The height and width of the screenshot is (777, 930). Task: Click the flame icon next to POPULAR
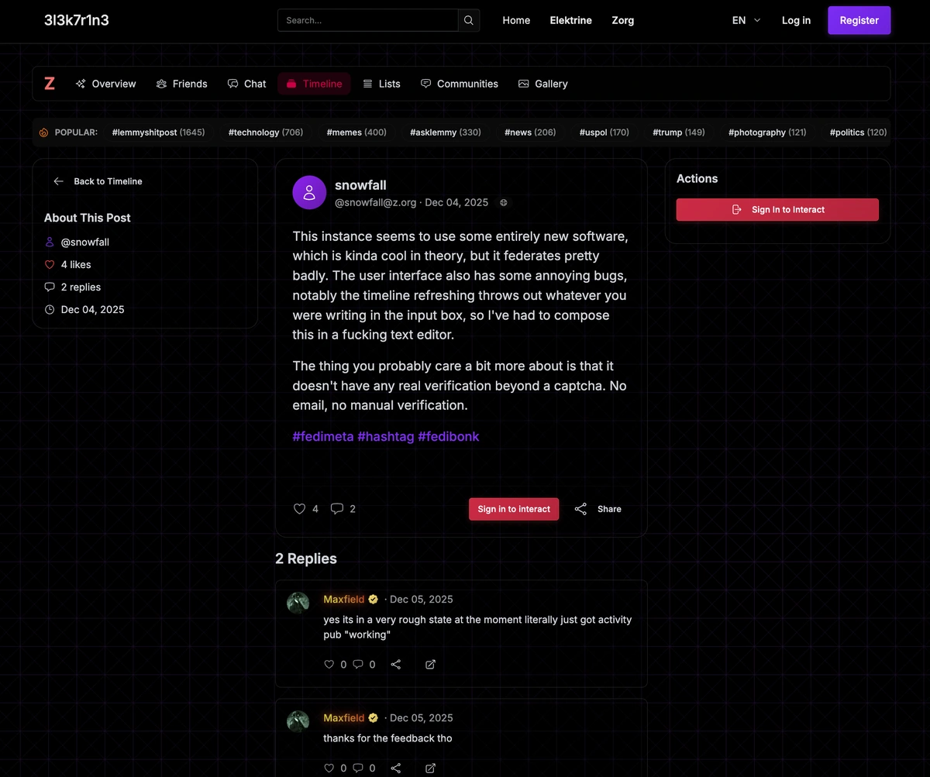44,132
